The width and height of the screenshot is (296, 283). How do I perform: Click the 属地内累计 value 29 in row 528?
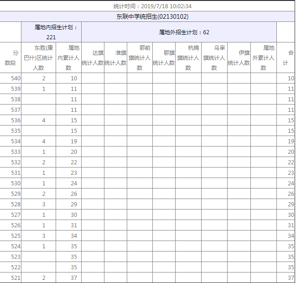click(69, 204)
